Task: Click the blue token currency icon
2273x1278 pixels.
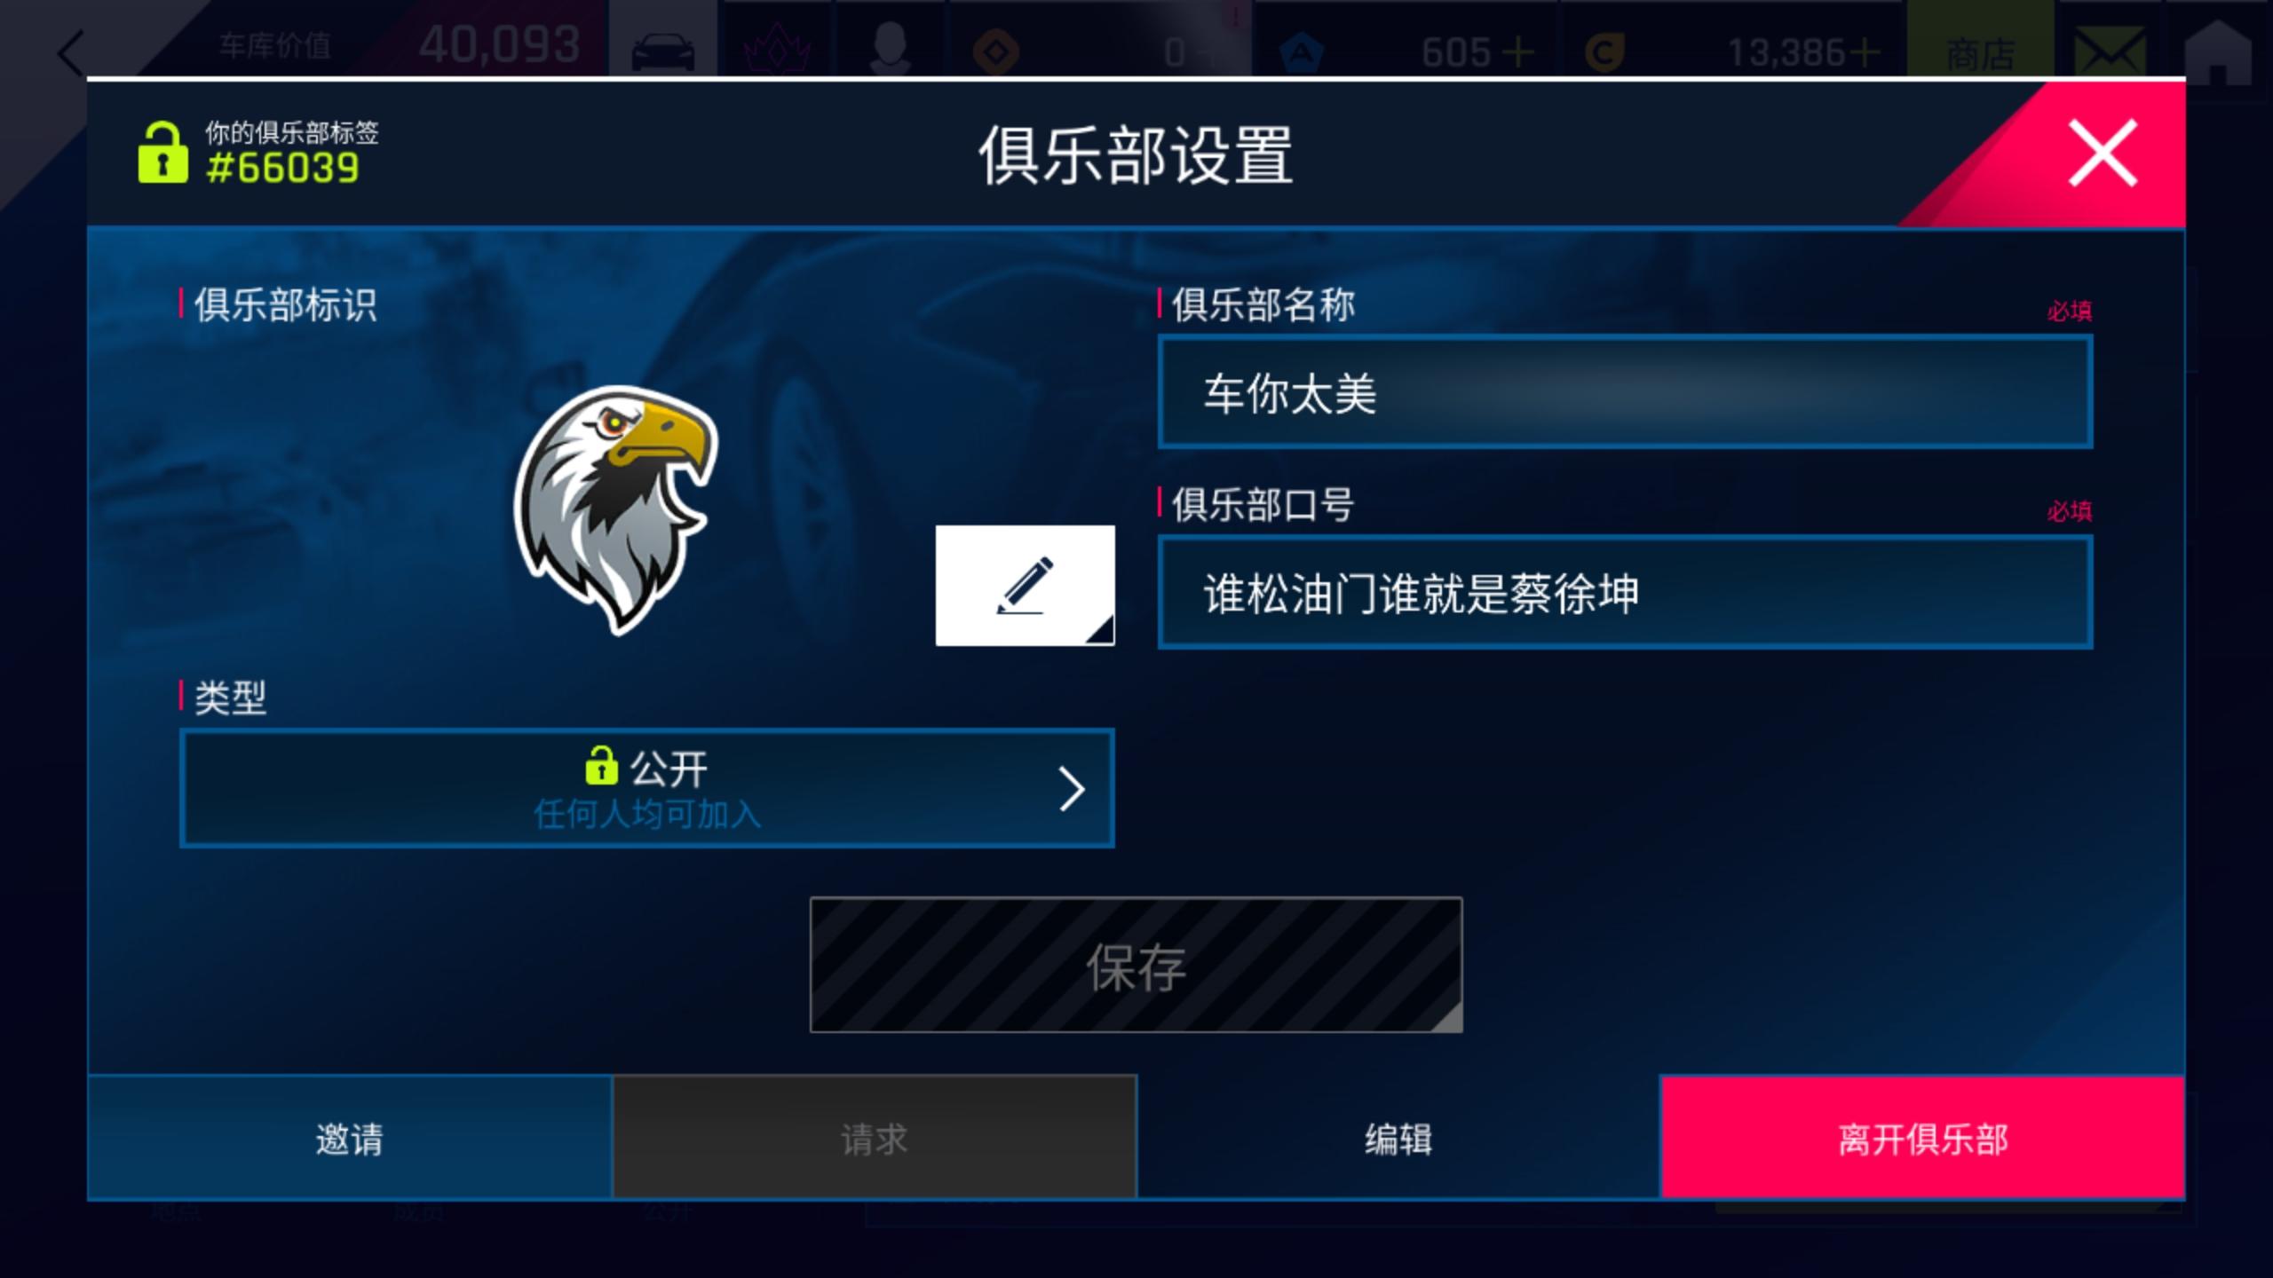Action: point(1302,52)
